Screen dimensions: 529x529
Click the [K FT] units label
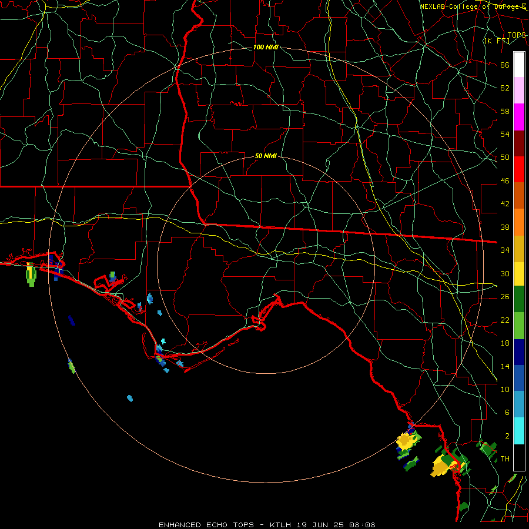(497, 41)
